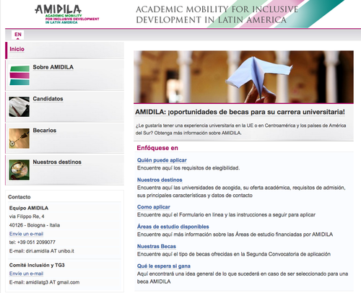Click the '40126 - Bologna - Italia' line
The width and height of the screenshot is (361, 293).
tap(35, 225)
